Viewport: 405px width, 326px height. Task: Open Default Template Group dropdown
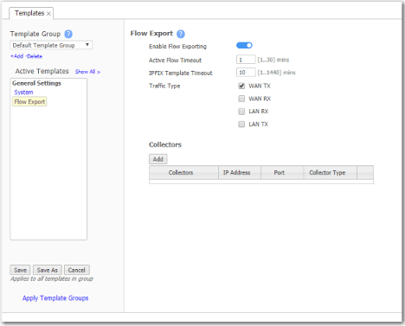tap(51, 45)
